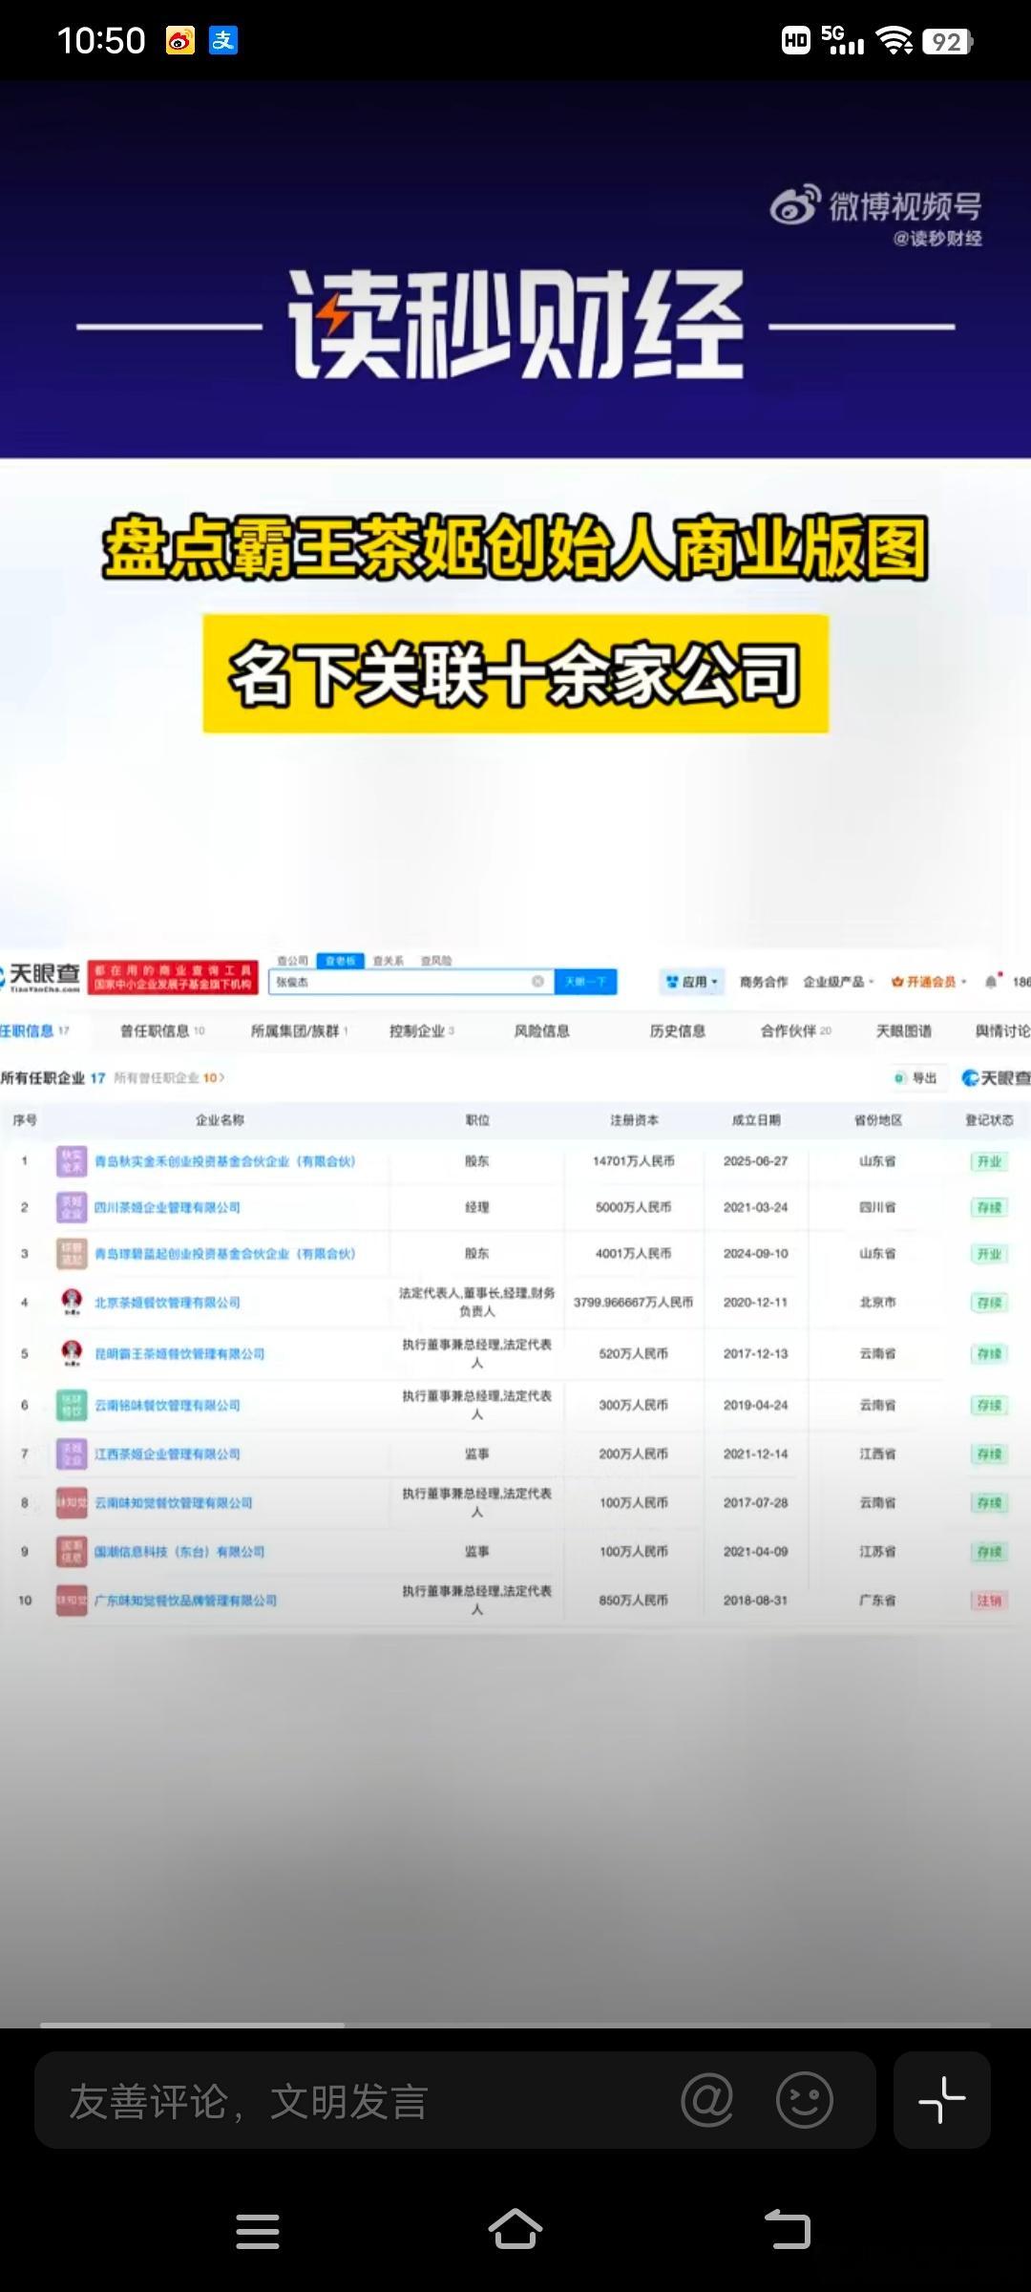Seek using the video progress bar
The width and height of the screenshot is (1031, 2292).
[x=515, y=2024]
